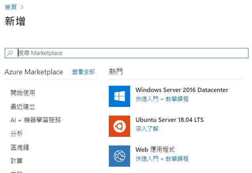Open Windows Server 快速入門 + 教學課程 link
This screenshot has width=252, height=173.
coord(162,99)
